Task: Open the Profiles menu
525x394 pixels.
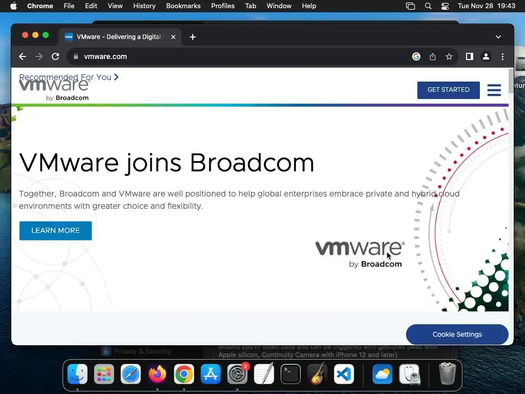Action: pos(223,6)
